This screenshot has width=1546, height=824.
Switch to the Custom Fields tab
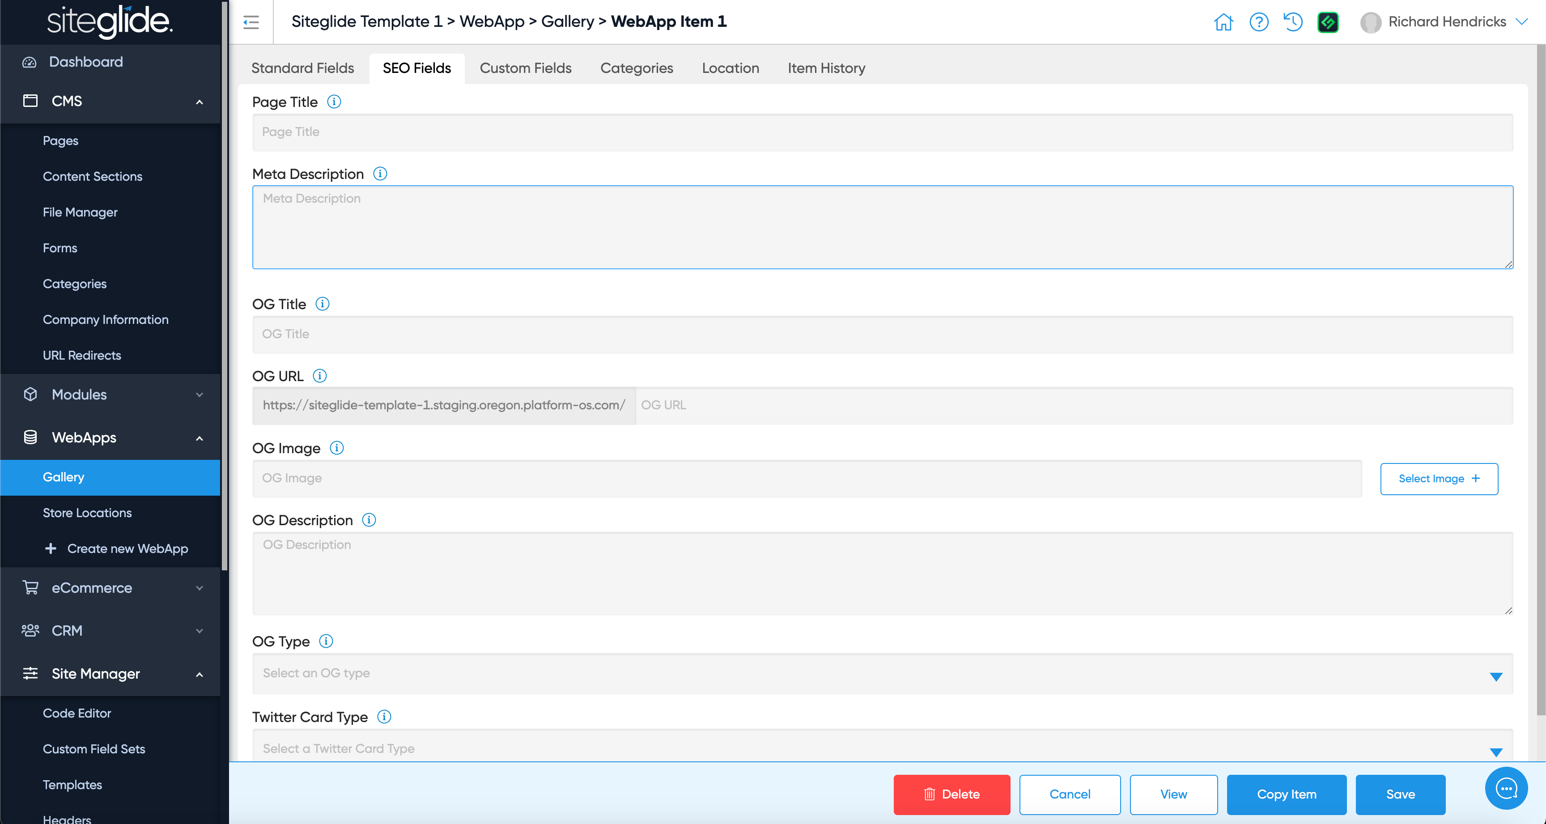click(525, 68)
